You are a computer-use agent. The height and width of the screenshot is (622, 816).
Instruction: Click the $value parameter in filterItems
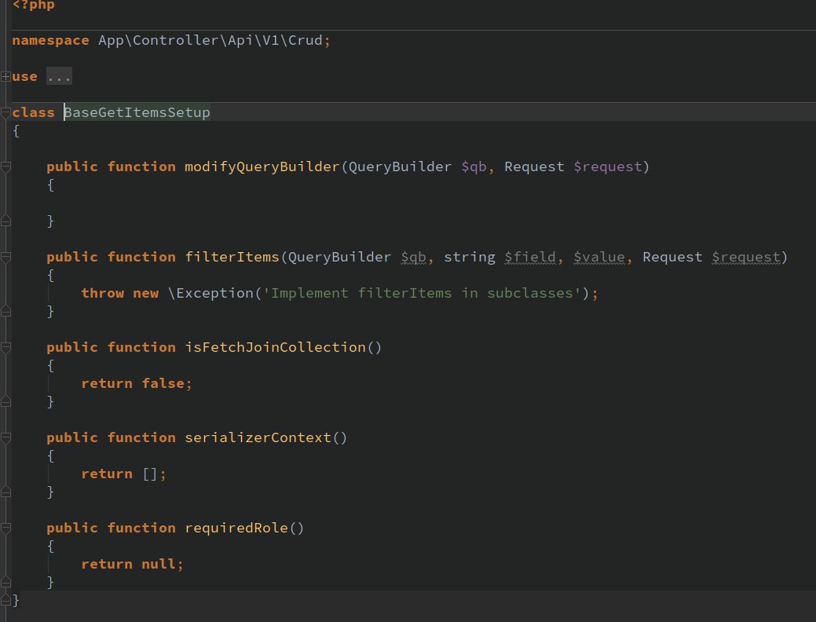point(599,257)
